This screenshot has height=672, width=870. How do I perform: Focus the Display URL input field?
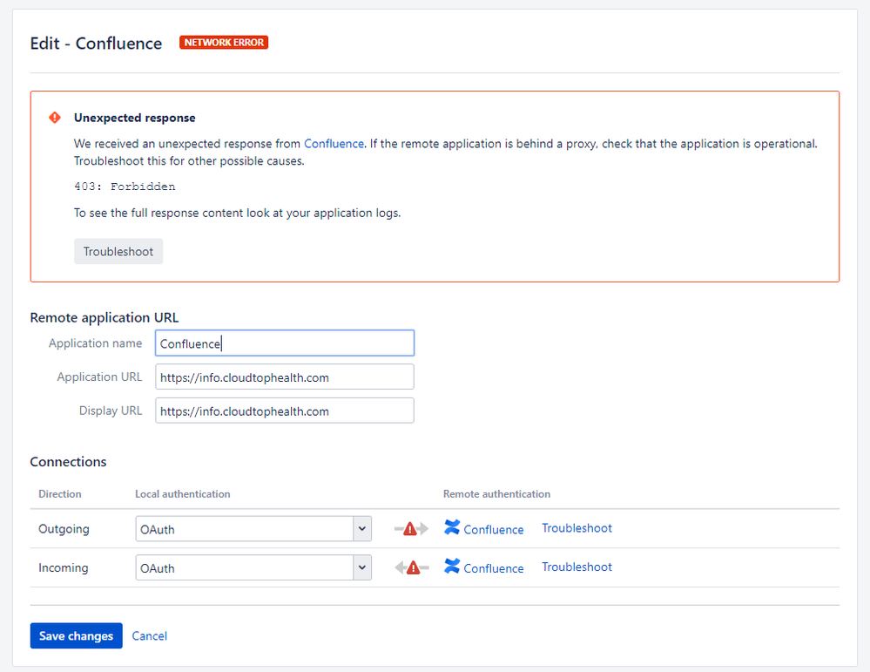tap(285, 411)
